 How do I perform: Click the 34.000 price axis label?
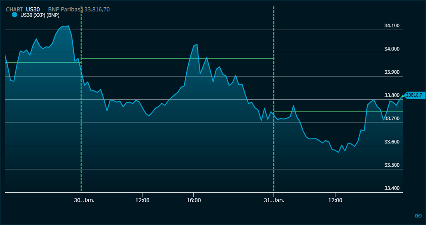click(392, 49)
